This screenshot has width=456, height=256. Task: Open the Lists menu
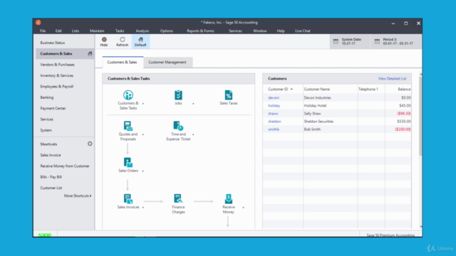76,31
